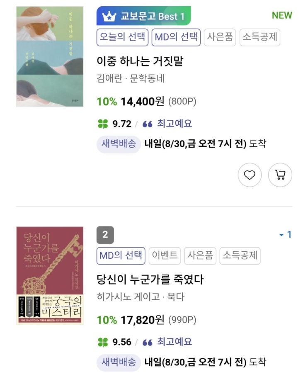
Task: Add 이중 하나는 거짓말 to wishlist heart
Action: pos(250,175)
